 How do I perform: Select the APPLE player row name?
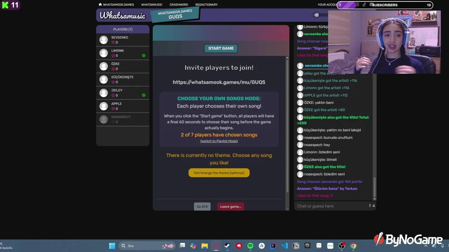click(116, 104)
